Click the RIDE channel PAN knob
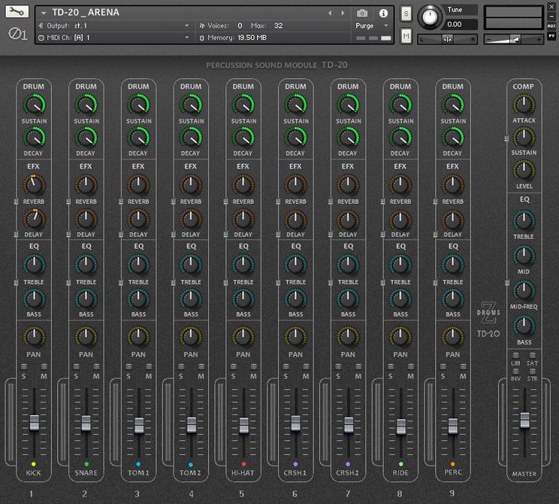This screenshot has width=559, height=504. click(400, 337)
